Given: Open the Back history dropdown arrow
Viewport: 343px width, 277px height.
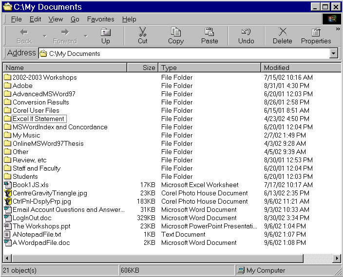Looking at the screenshot, I should coord(45,36).
